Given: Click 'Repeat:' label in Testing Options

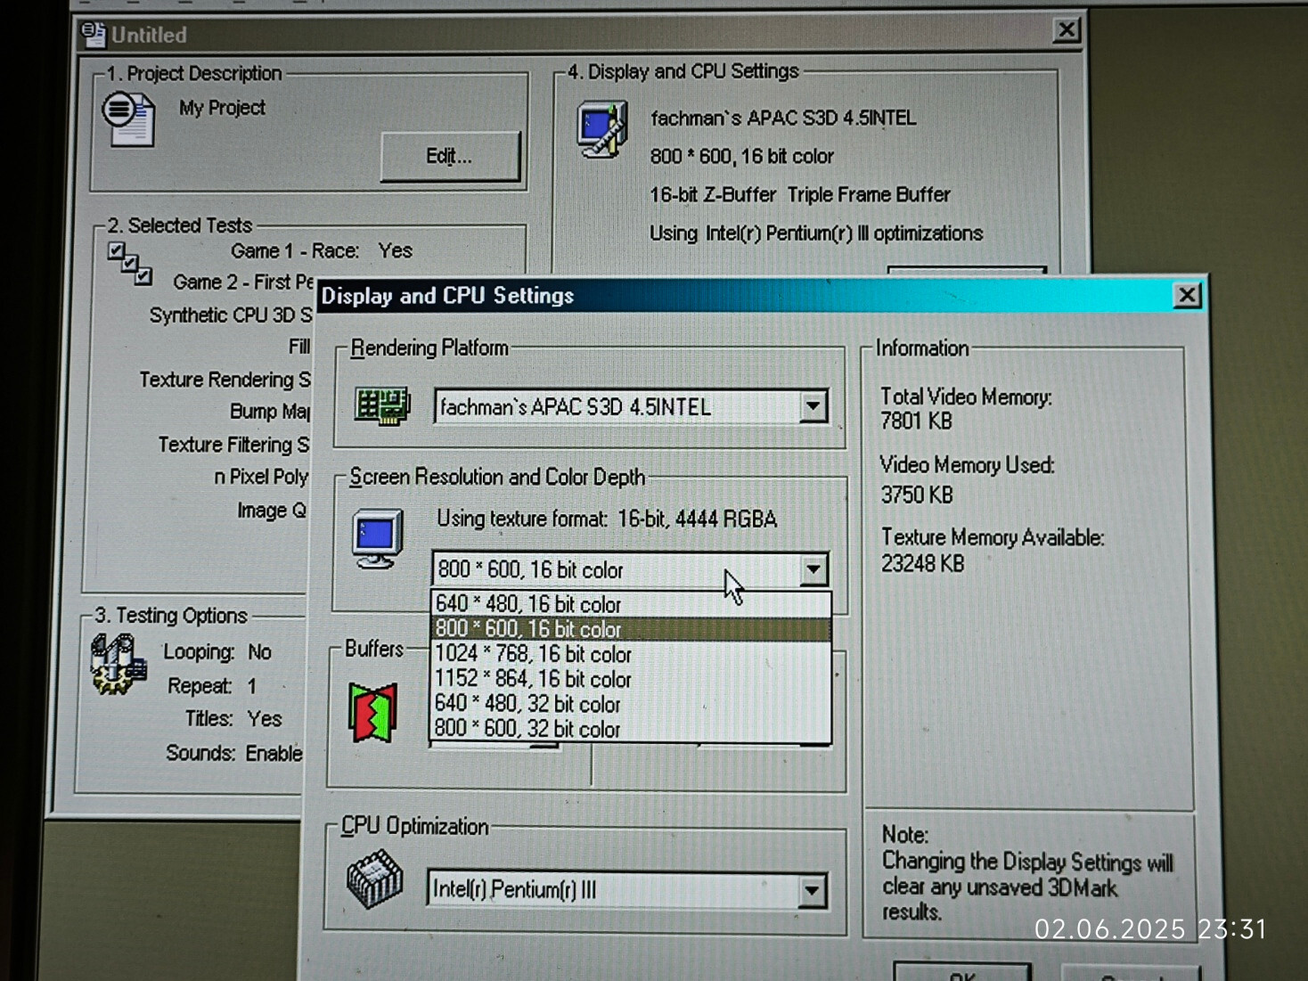Looking at the screenshot, I should click(x=200, y=686).
